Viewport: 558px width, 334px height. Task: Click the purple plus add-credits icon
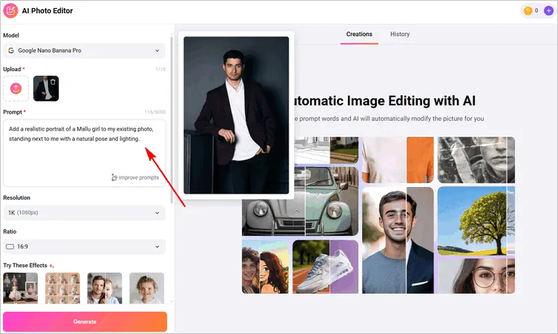click(x=549, y=10)
